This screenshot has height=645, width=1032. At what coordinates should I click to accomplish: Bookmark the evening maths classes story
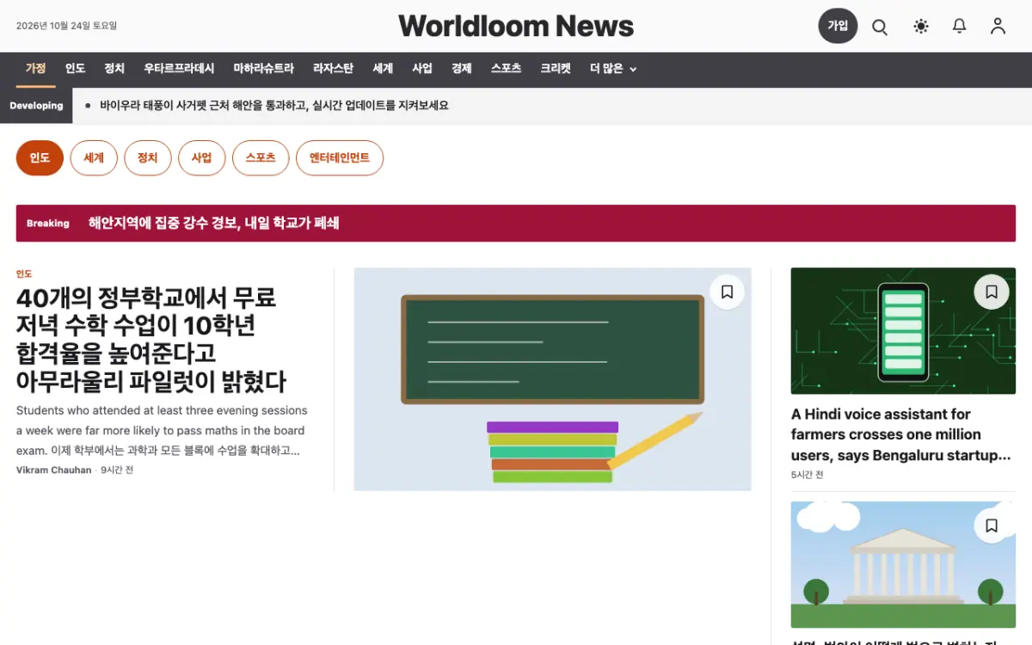click(727, 292)
